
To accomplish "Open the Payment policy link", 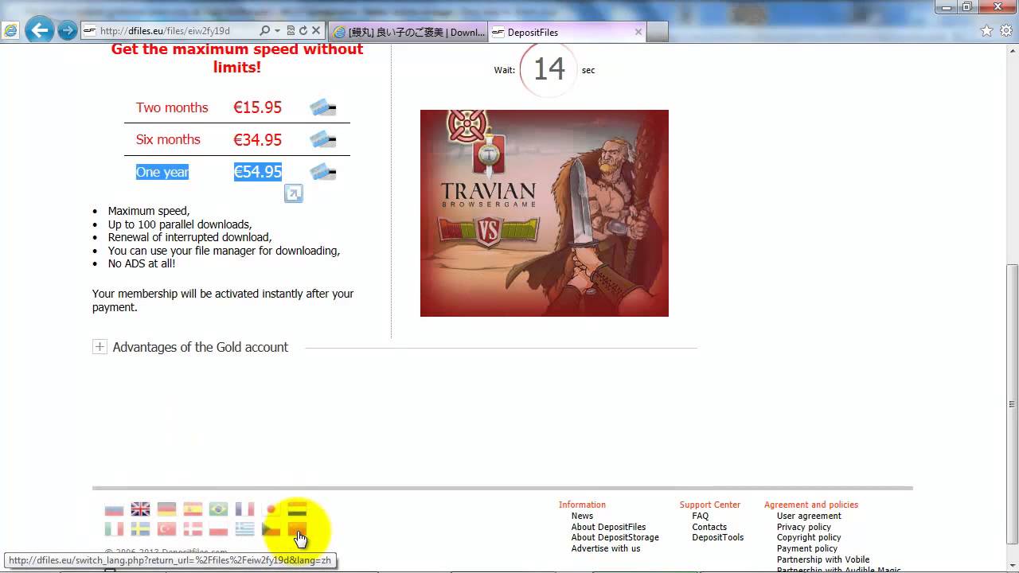I will click(x=807, y=548).
